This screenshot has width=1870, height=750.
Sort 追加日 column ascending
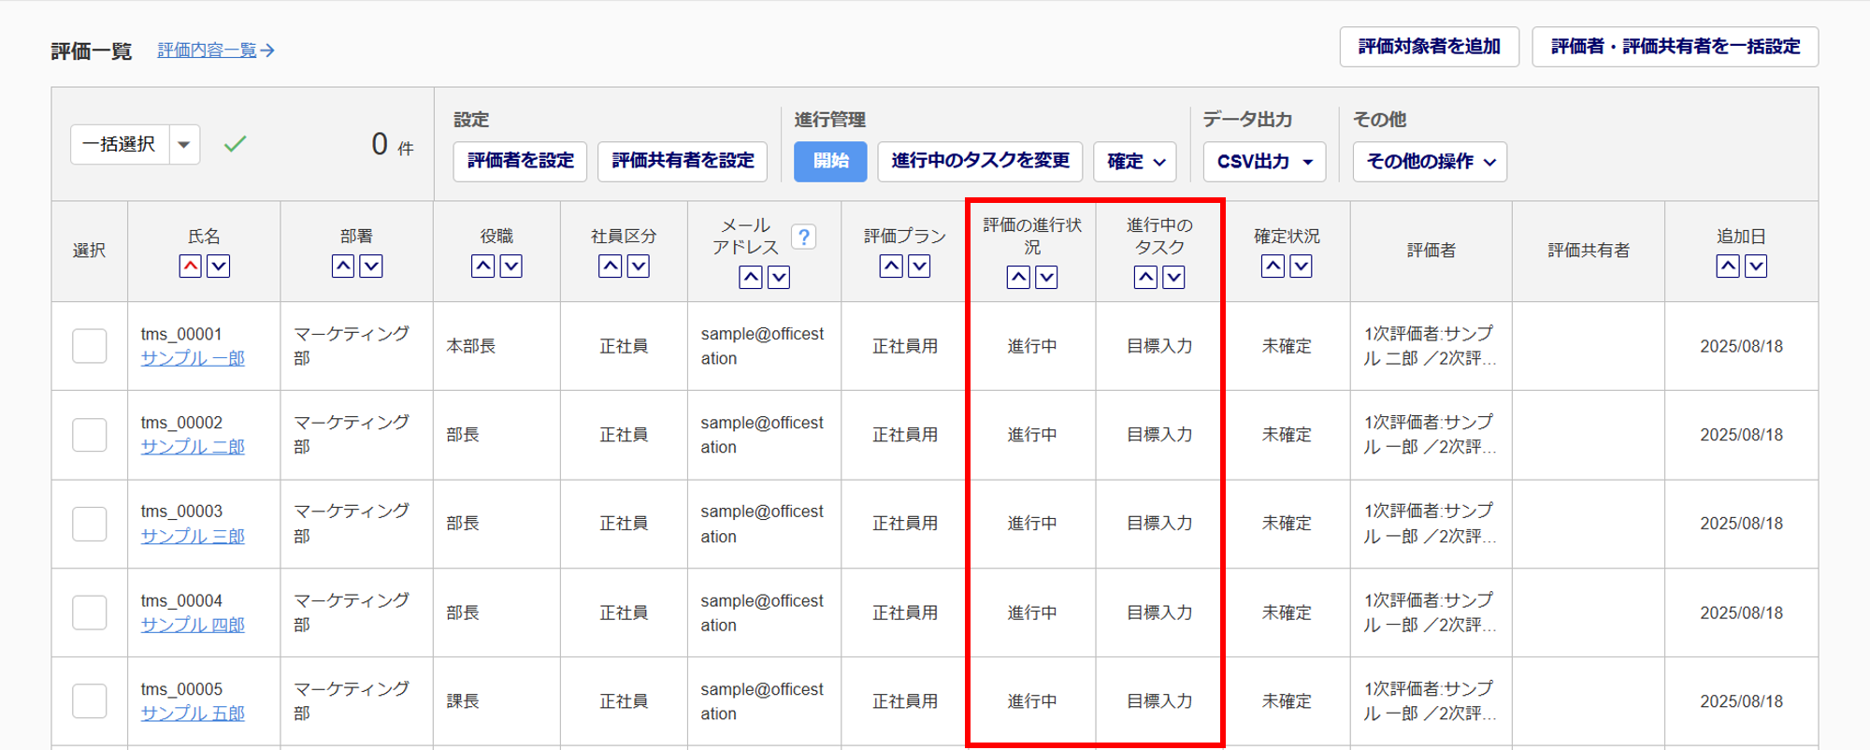pyautogui.click(x=1729, y=267)
